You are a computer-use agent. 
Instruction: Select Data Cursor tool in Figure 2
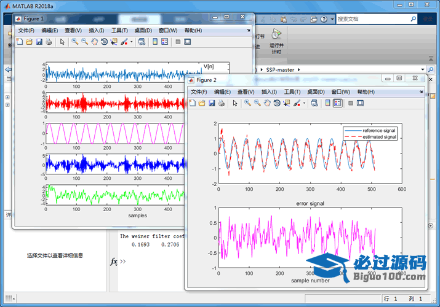tap(287, 103)
